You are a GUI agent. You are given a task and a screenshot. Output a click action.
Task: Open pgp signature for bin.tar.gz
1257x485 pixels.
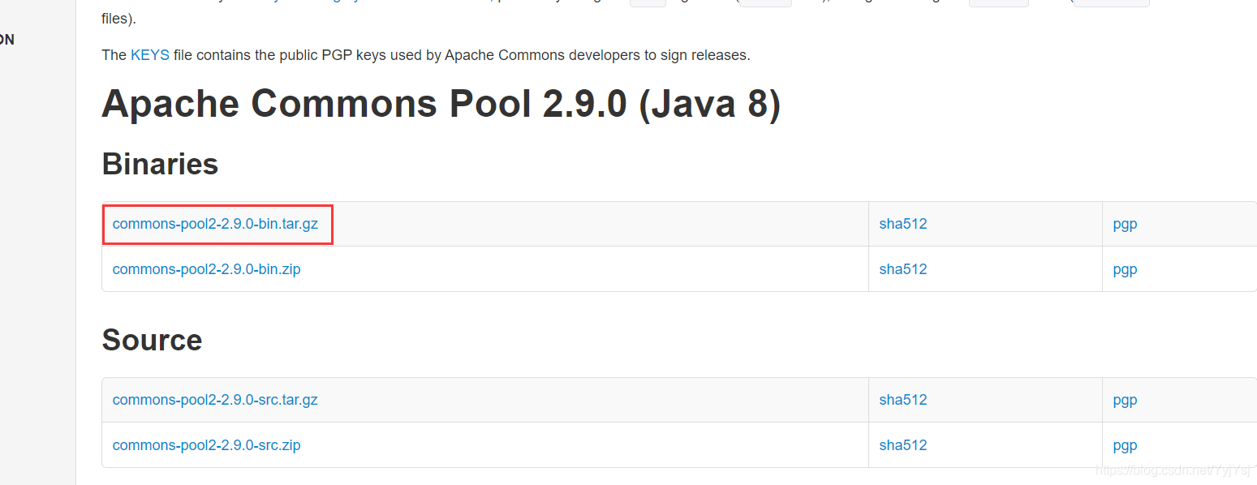pos(1125,224)
